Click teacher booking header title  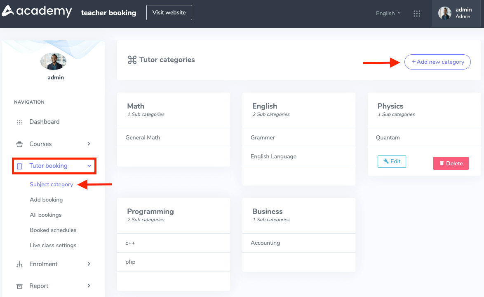[109, 13]
